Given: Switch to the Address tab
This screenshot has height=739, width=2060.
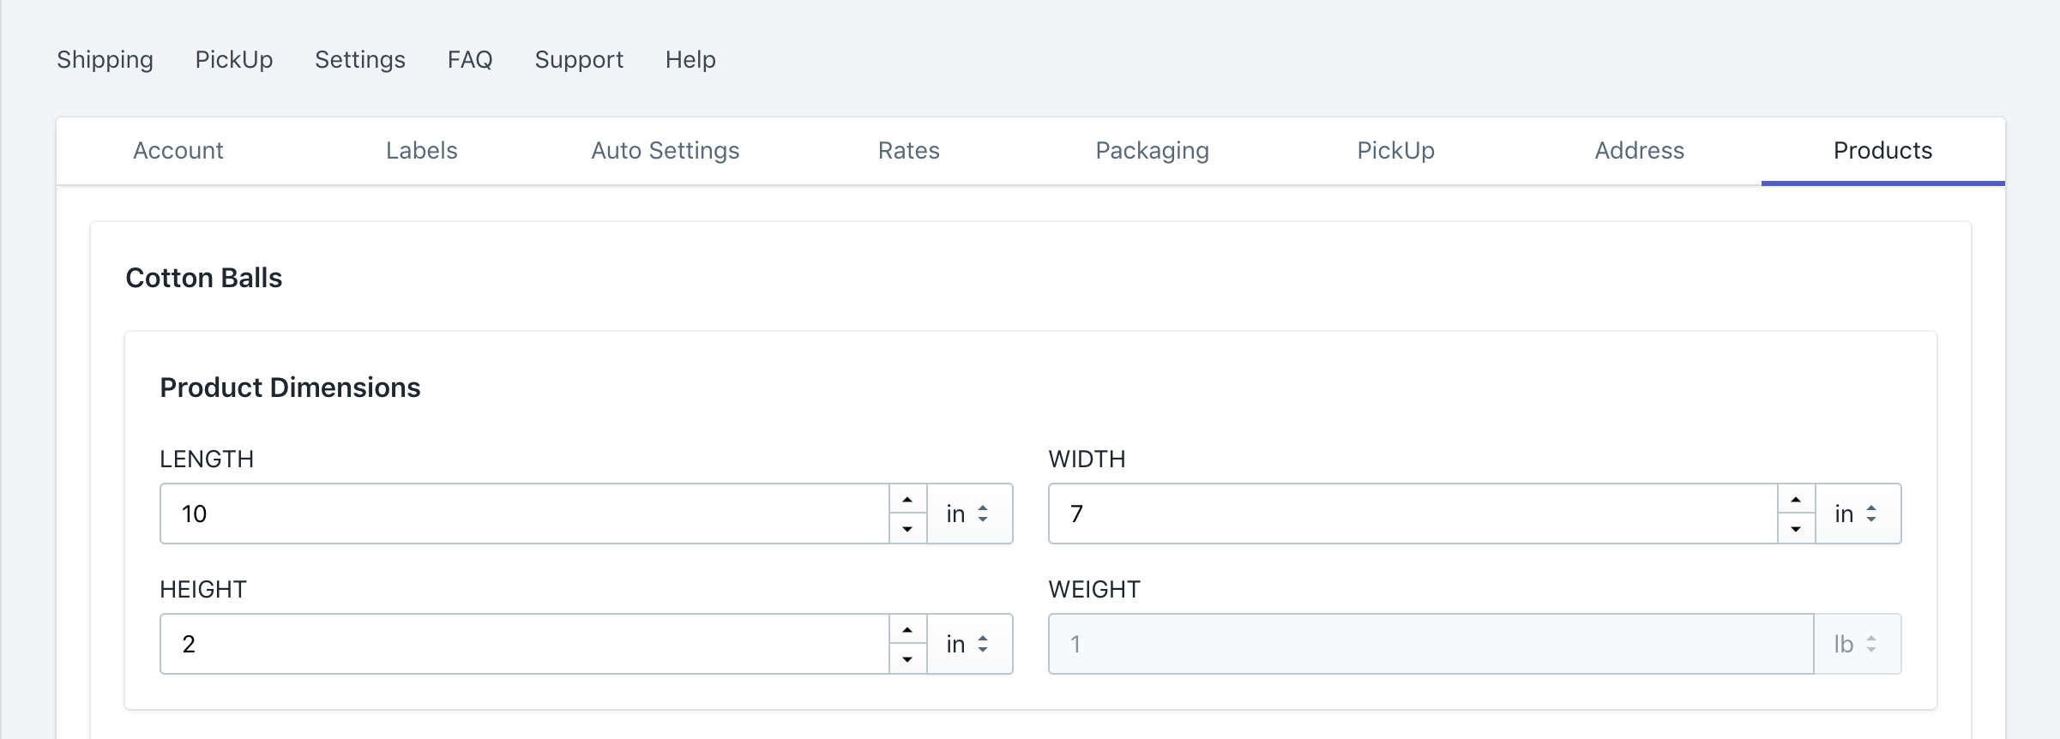Looking at the screenshot, I should click(x=1640, y=151).
